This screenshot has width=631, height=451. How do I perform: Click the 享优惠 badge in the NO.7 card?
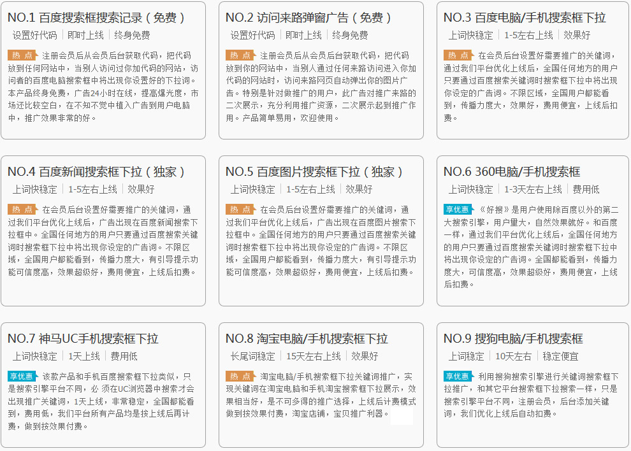tap(22, 376)
